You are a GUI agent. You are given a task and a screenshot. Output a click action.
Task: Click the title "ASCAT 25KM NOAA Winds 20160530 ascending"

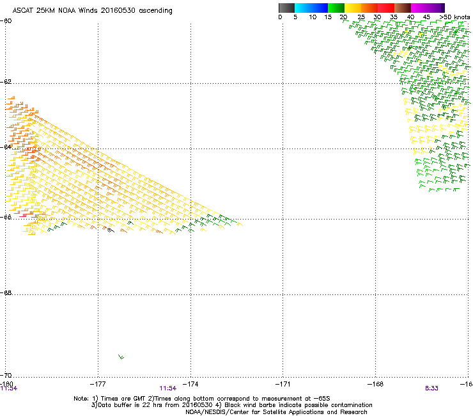92,11
